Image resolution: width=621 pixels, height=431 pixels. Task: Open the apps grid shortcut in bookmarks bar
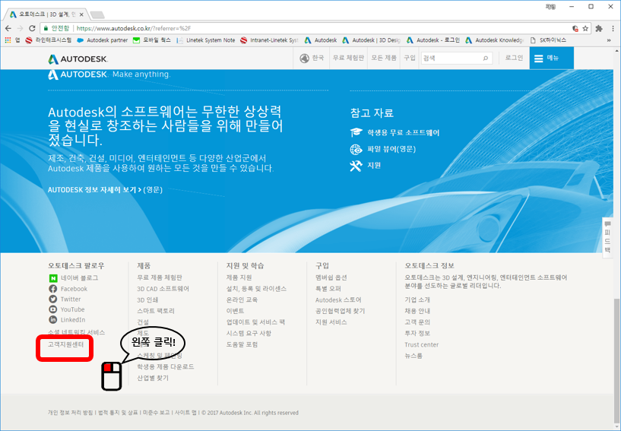[x=8, y=40]
